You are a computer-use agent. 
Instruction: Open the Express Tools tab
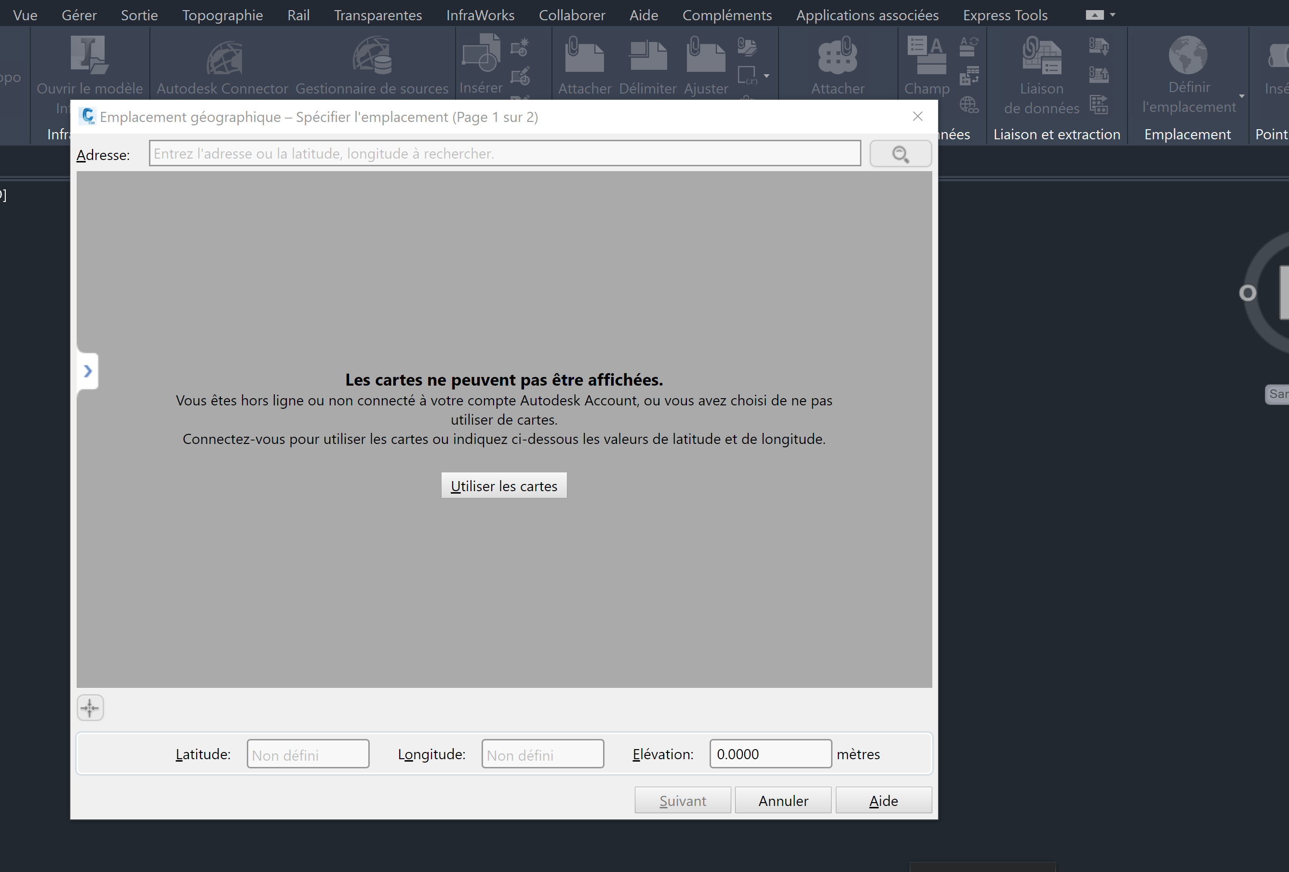(x=1005, y=15)
